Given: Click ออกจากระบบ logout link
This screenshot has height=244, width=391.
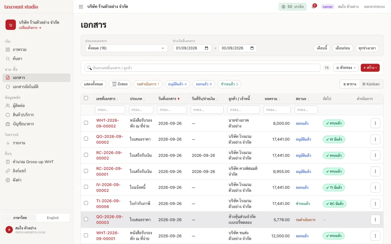Looking at the screenshot, I should pos(375,7).
